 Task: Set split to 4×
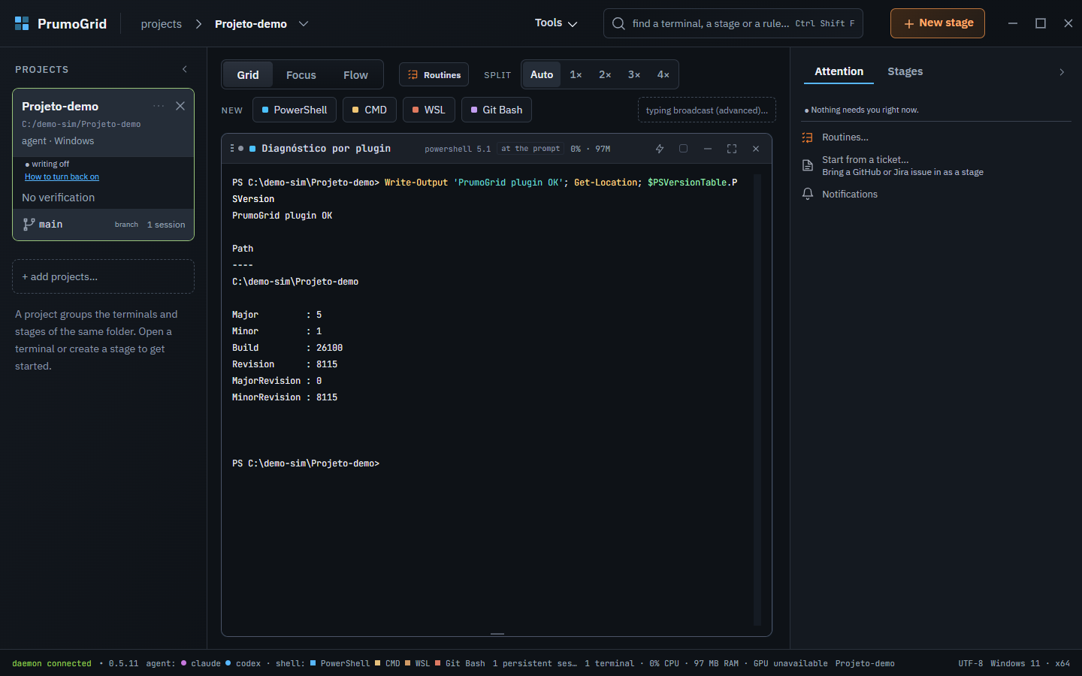(x=663, y=74)
